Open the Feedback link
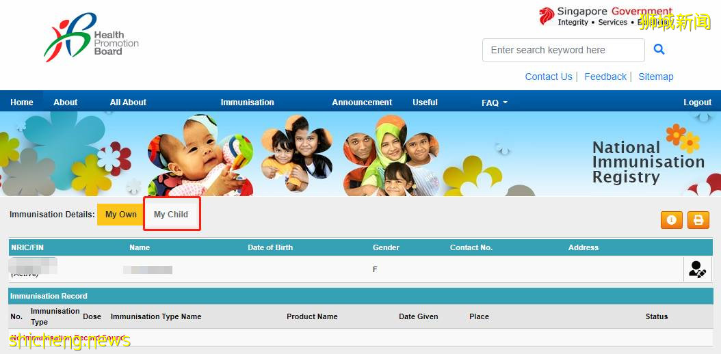Image resolution: width=721 pixels, height=354 pixels. [605, 77]
